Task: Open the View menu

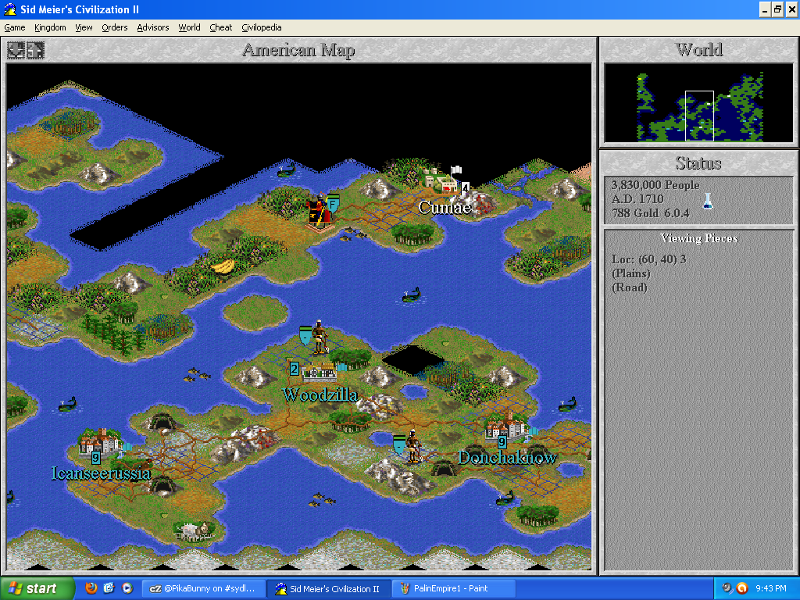Action: (x=84, y=27)
